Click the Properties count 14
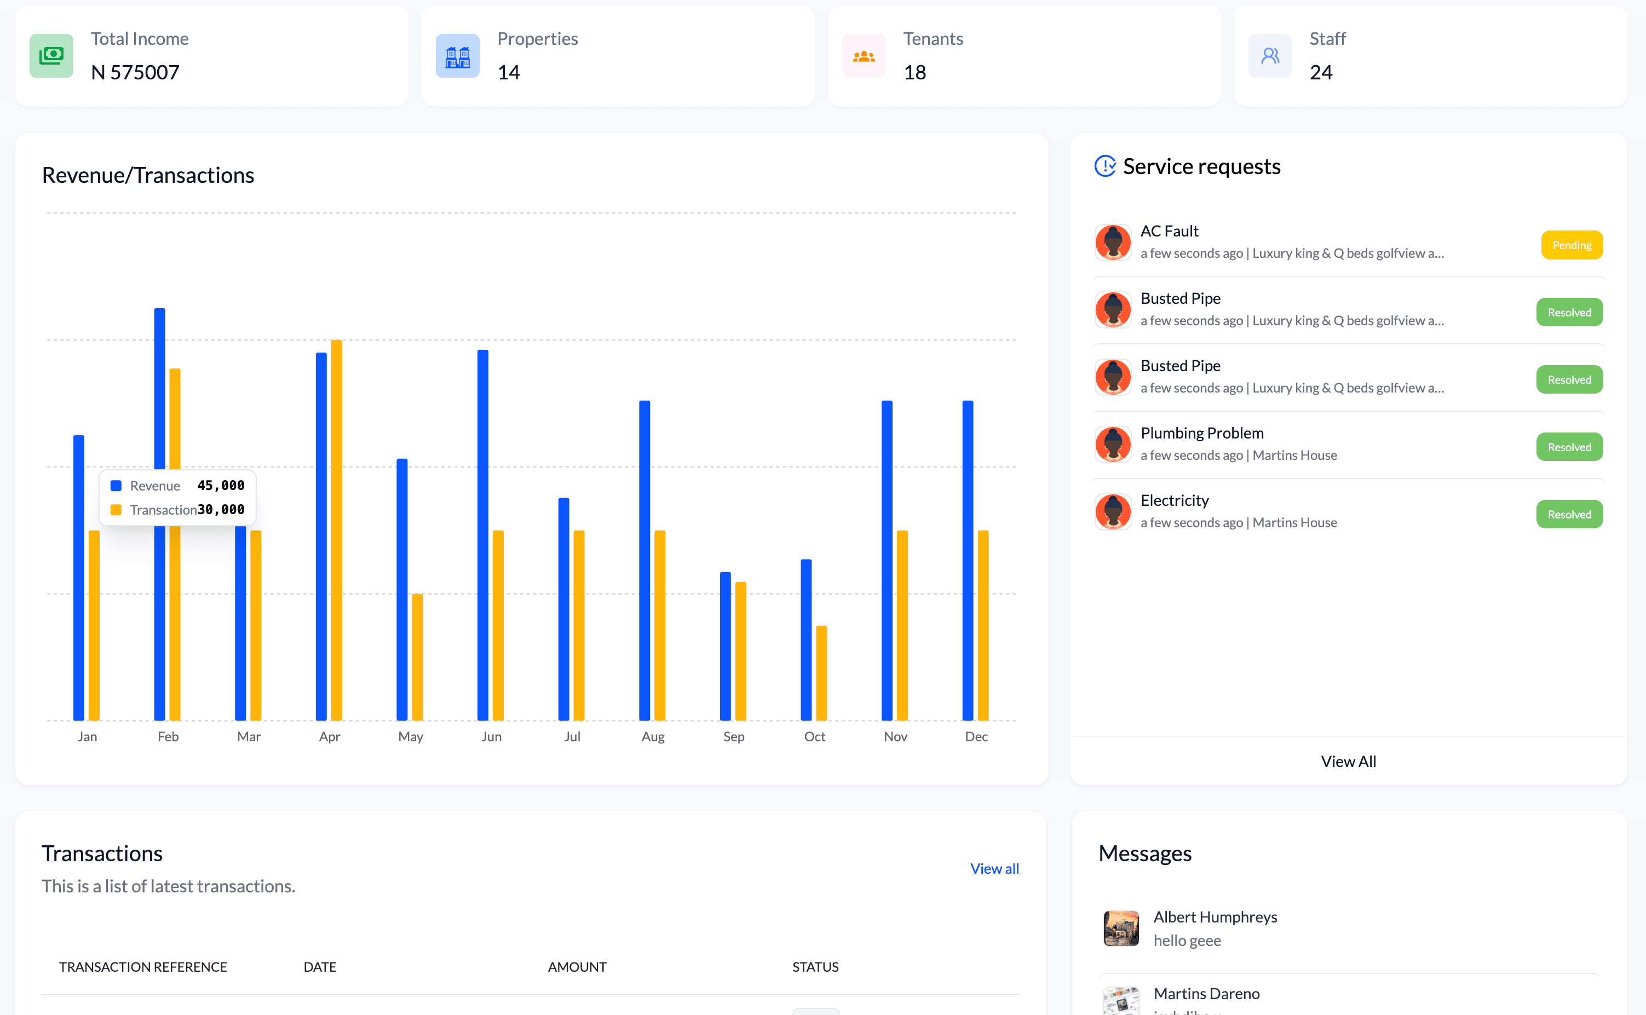 (x=508, y=72)
